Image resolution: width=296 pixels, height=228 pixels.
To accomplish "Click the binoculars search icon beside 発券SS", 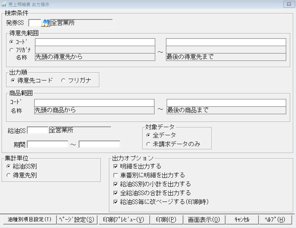I will coord(45,23).
